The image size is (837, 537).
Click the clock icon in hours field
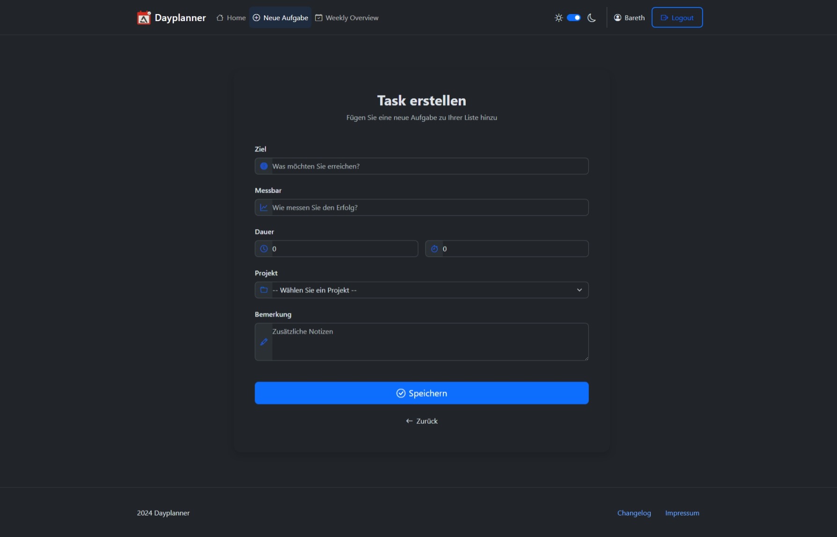264,249
